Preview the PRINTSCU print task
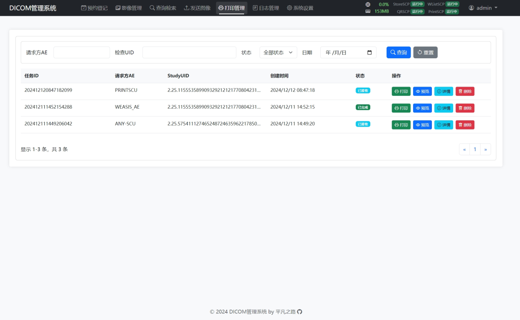The height and width of the screenshot is (320, 520). (422, 91)
